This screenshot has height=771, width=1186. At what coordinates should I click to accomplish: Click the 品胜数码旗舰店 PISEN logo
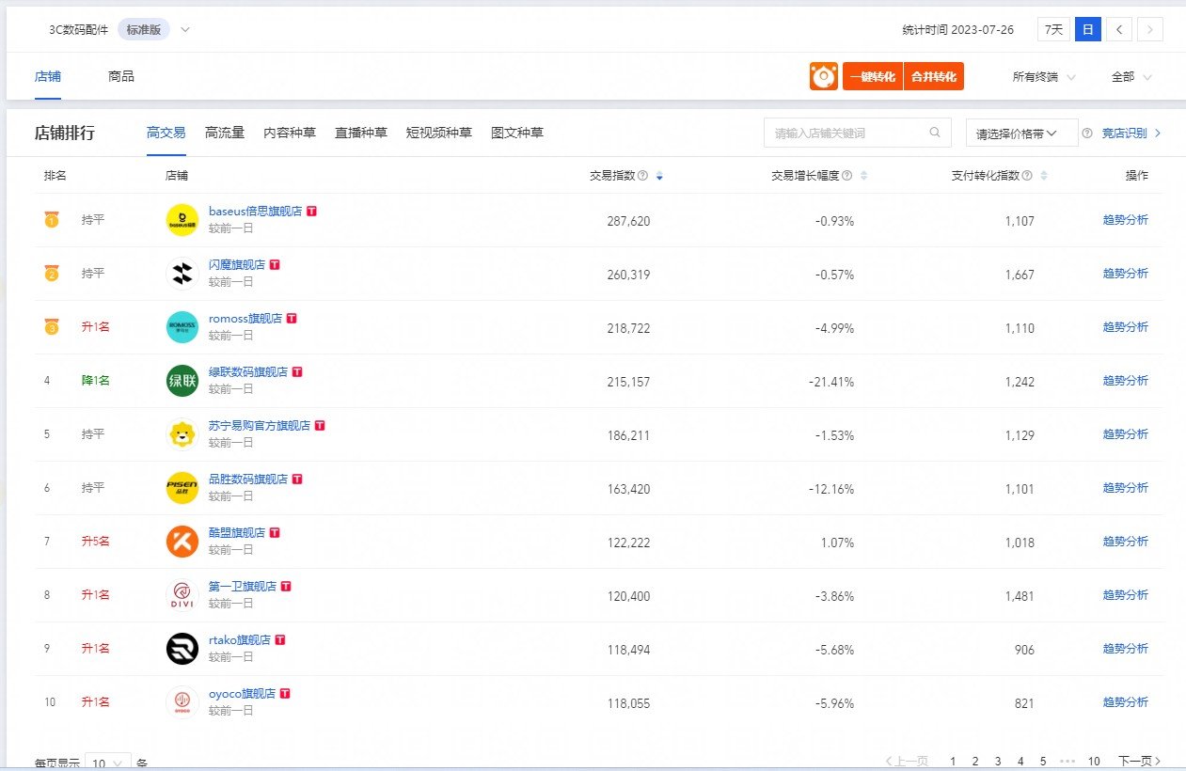[x=182, y=488]
